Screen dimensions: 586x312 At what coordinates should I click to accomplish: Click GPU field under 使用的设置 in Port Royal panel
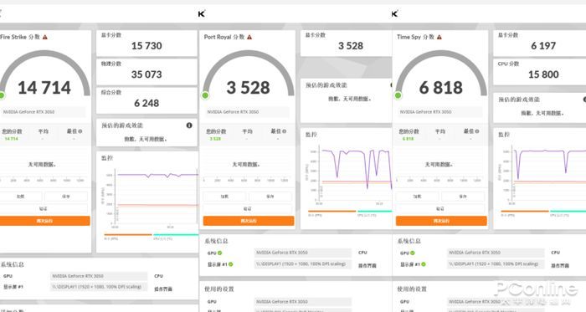click(303, 302)
